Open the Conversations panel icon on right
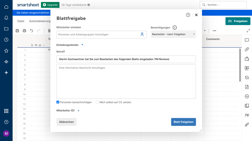 click(x=247, y=40)
